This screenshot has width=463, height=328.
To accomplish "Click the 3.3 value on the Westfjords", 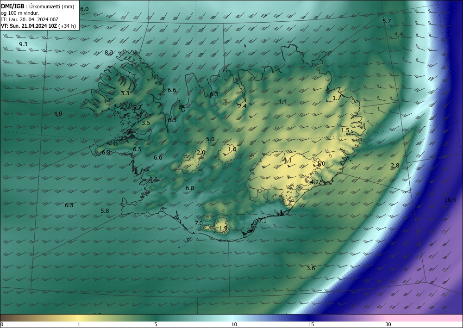I will 125,93.
